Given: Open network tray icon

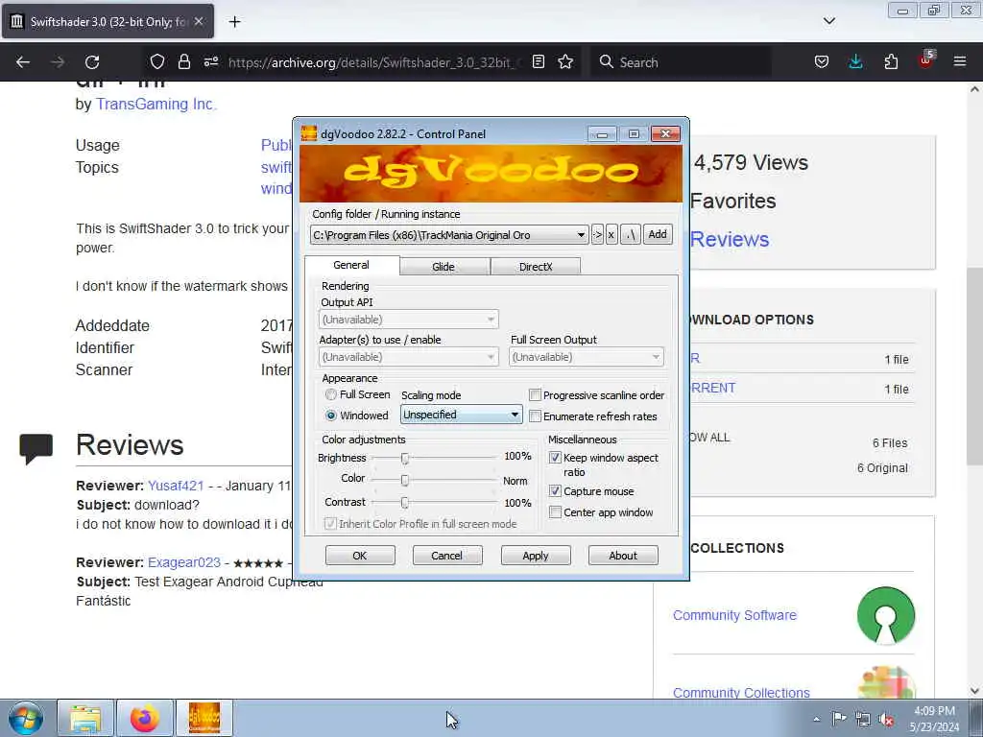Looking at the screenshot, I should point(863,719).
